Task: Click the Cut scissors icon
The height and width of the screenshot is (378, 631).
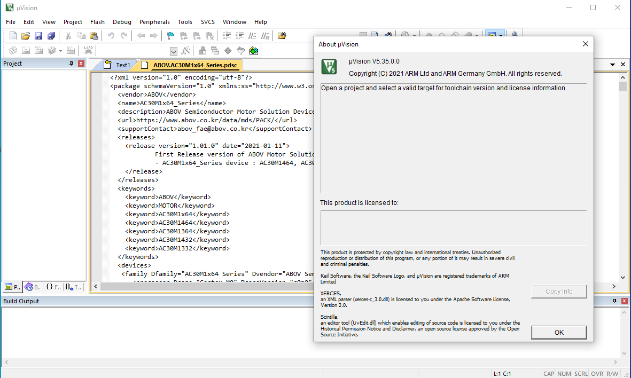Action: coord(68,36)
